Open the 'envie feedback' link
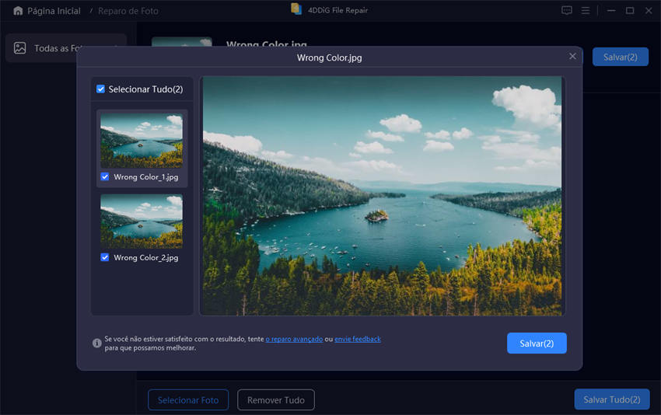The image size is (661, 415). click(358, 339)
